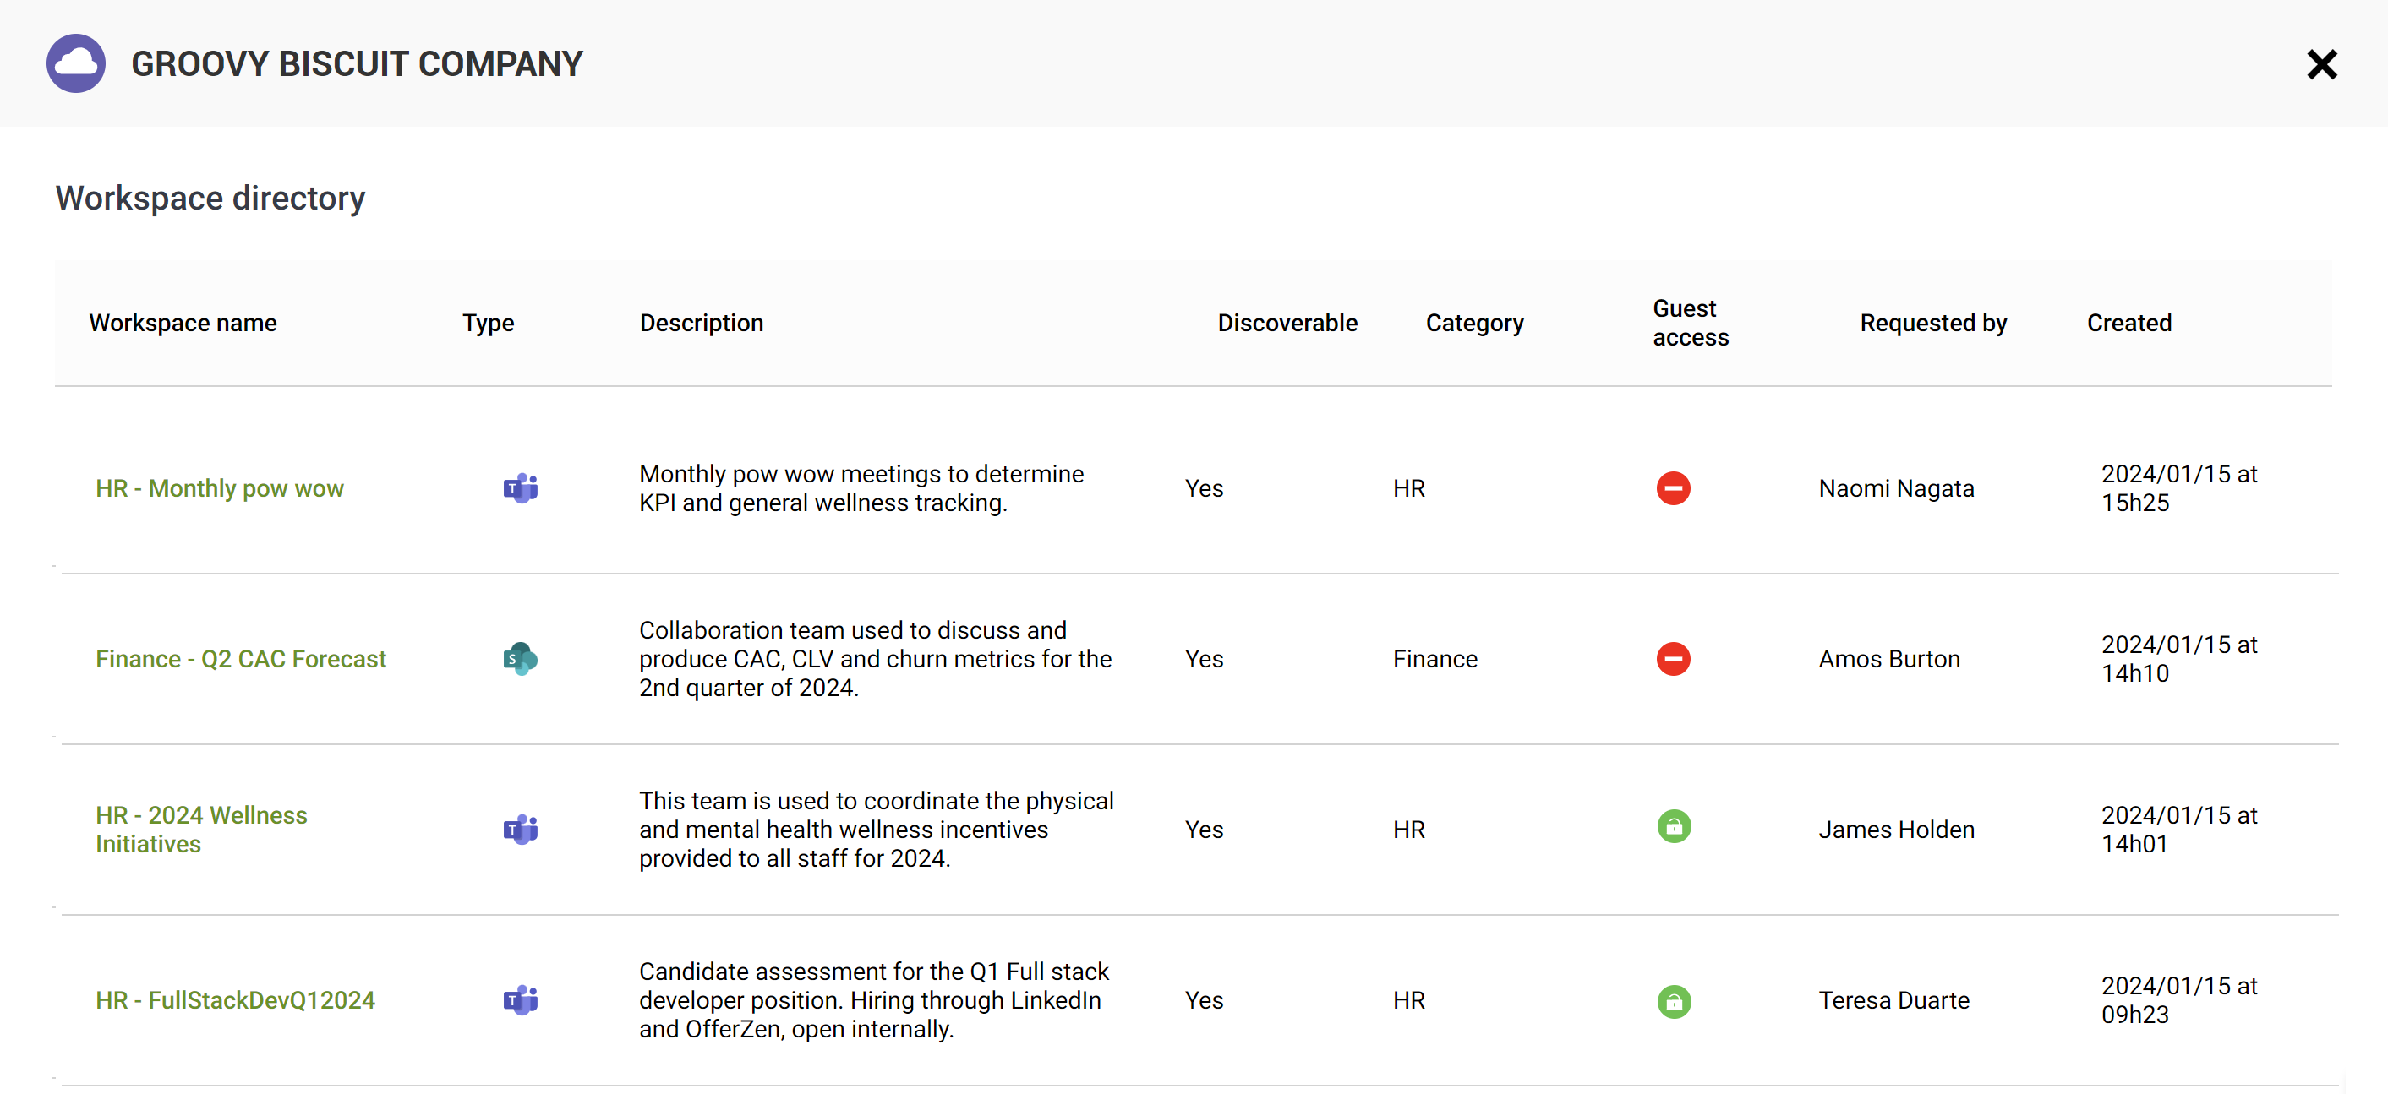
Task: Click the Workspace directory heading
Action: 210,198
